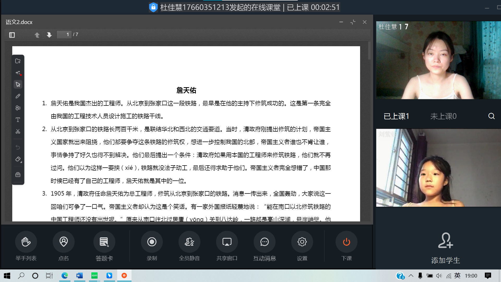501x282 pixels.
Task: Expand hidden system tray icons chevron
Action: point(411,276)
